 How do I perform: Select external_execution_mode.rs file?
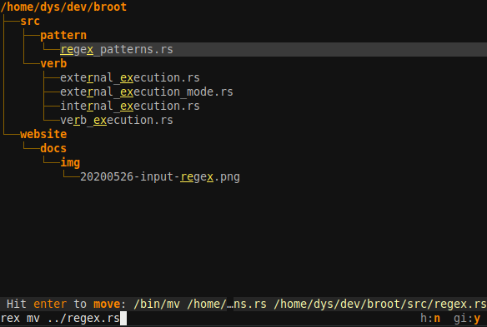tap(147, 92)
